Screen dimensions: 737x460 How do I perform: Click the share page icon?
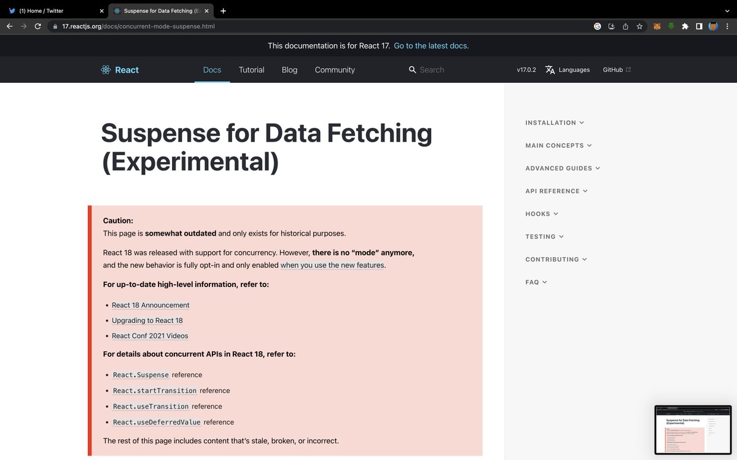(x=625, y=26)
